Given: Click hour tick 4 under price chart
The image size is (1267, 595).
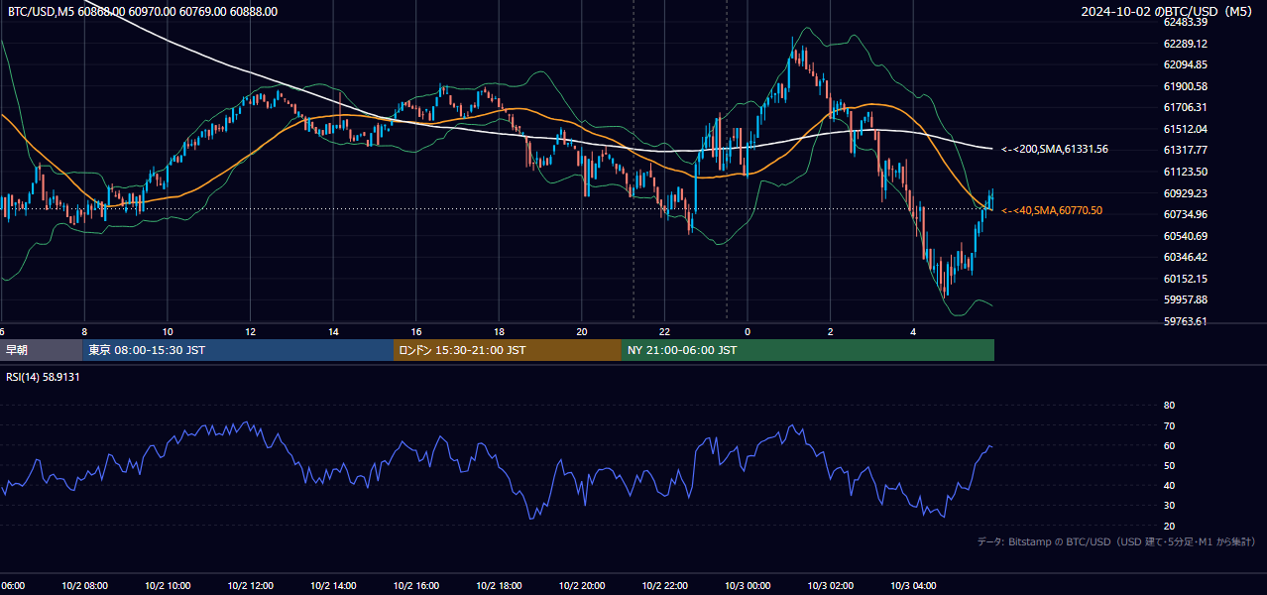Looking at the screenshot, I should click(914, 331).
